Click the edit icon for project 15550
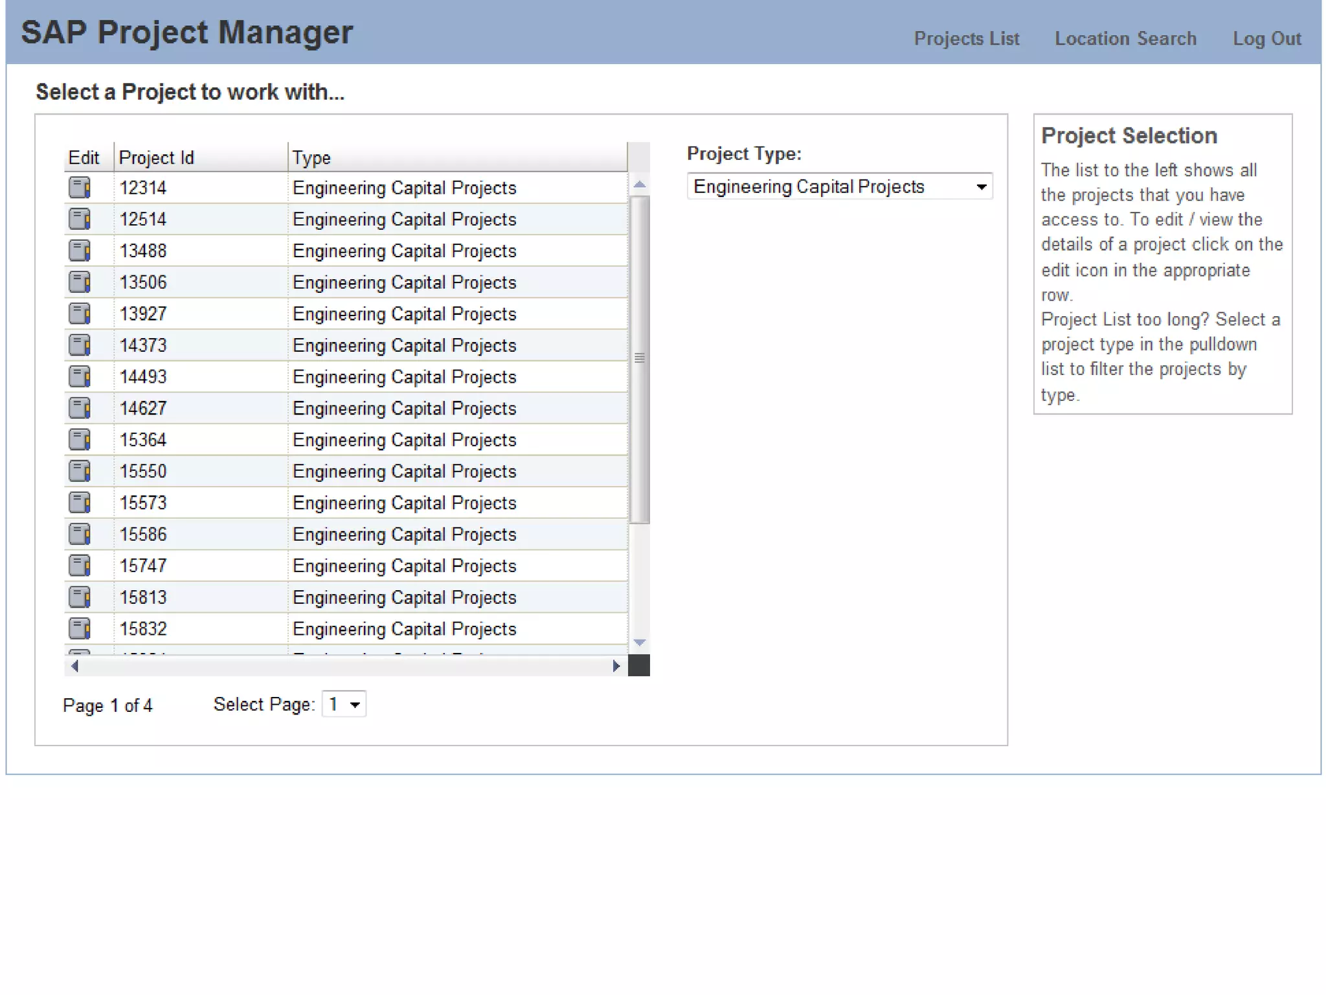The width and height of the screenshot is (1326, 995). [x=80, y=471]
